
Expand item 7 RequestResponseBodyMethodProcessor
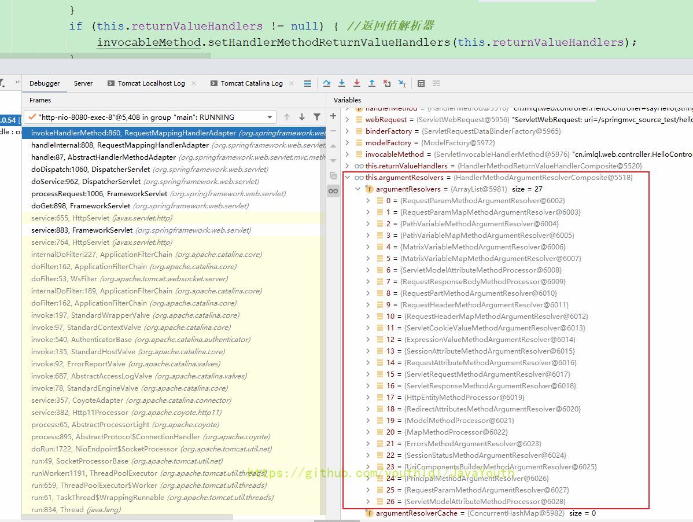(368, 282)
